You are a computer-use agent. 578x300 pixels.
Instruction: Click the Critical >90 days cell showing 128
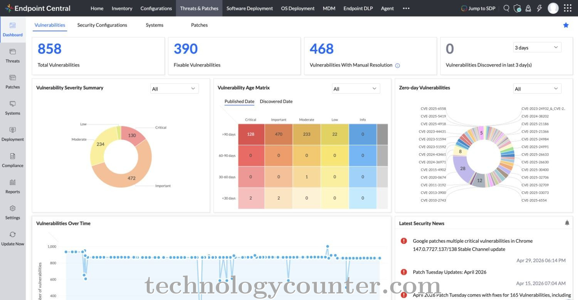click(x=251, y=134)
